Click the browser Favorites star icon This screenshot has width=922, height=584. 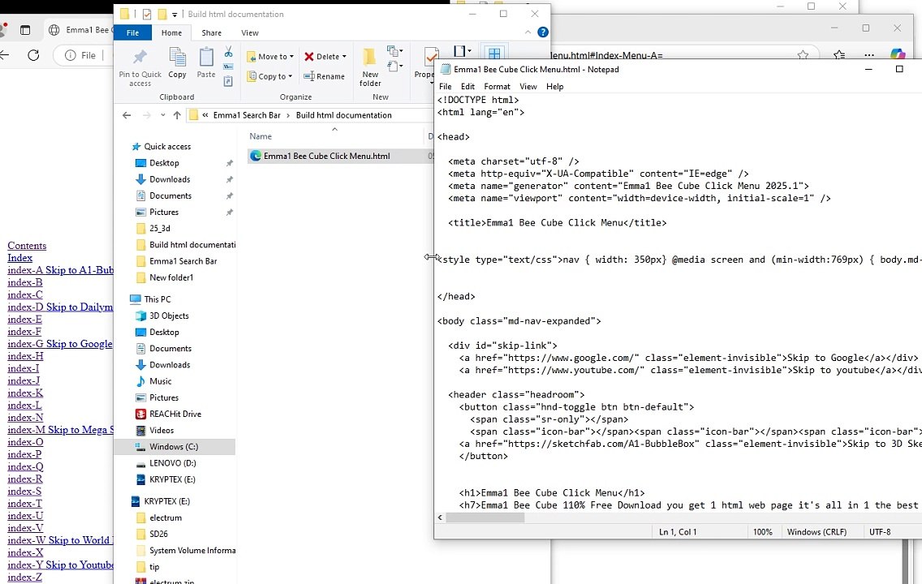click(803, 55)
